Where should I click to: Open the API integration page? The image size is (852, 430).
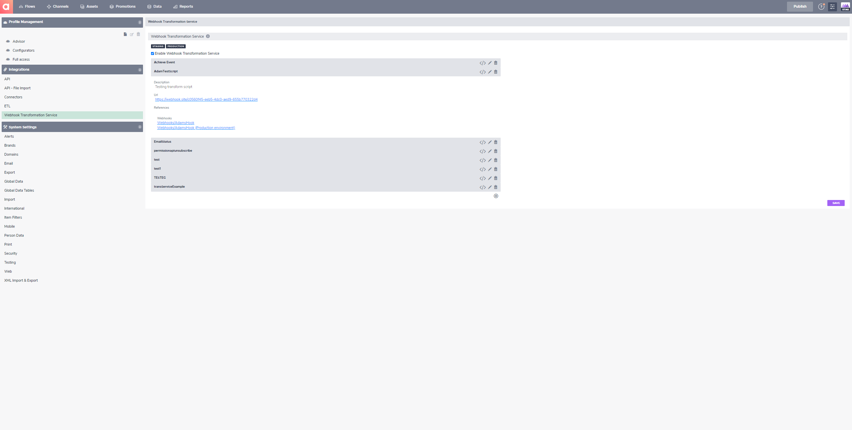[7, 79]
